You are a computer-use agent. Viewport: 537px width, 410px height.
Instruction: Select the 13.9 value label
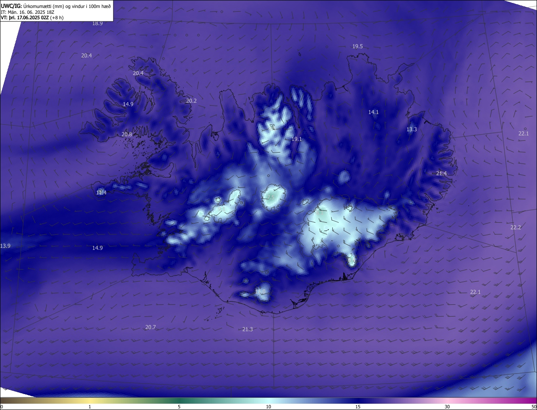coord(5,246)
